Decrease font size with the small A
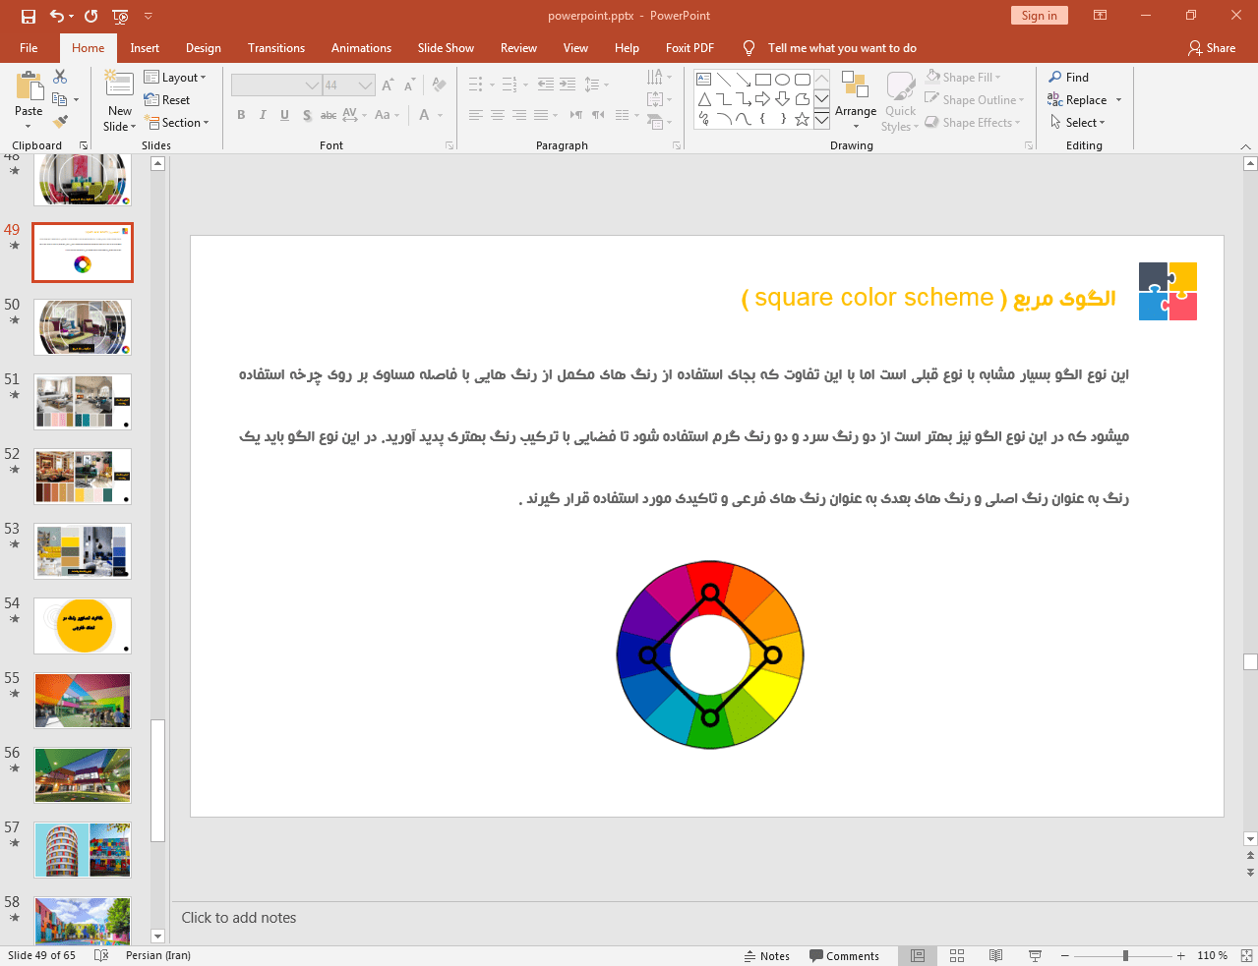 coord(409,85)
